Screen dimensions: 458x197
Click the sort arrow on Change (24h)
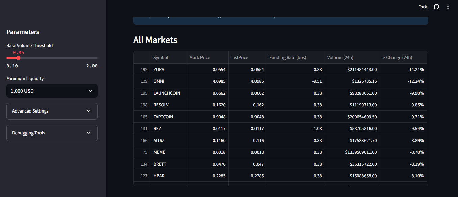[384, 58]
